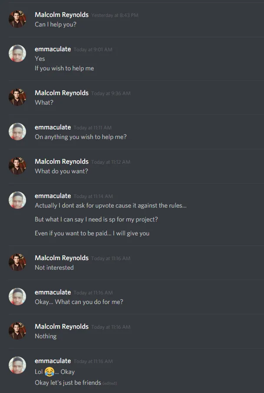Select emmaculate's avatar beside "Okay... What can you do"
The image size is (264, 393).
click(17, 297)
